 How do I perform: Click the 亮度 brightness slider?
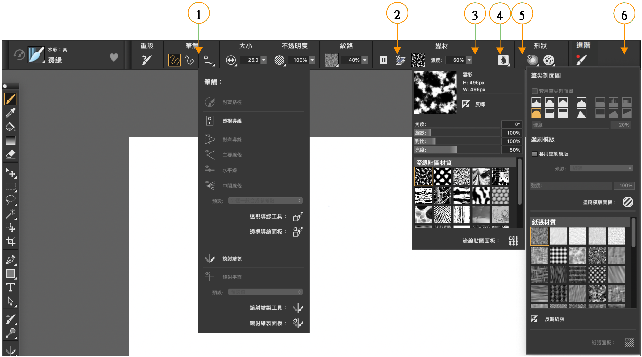point(457,150)
